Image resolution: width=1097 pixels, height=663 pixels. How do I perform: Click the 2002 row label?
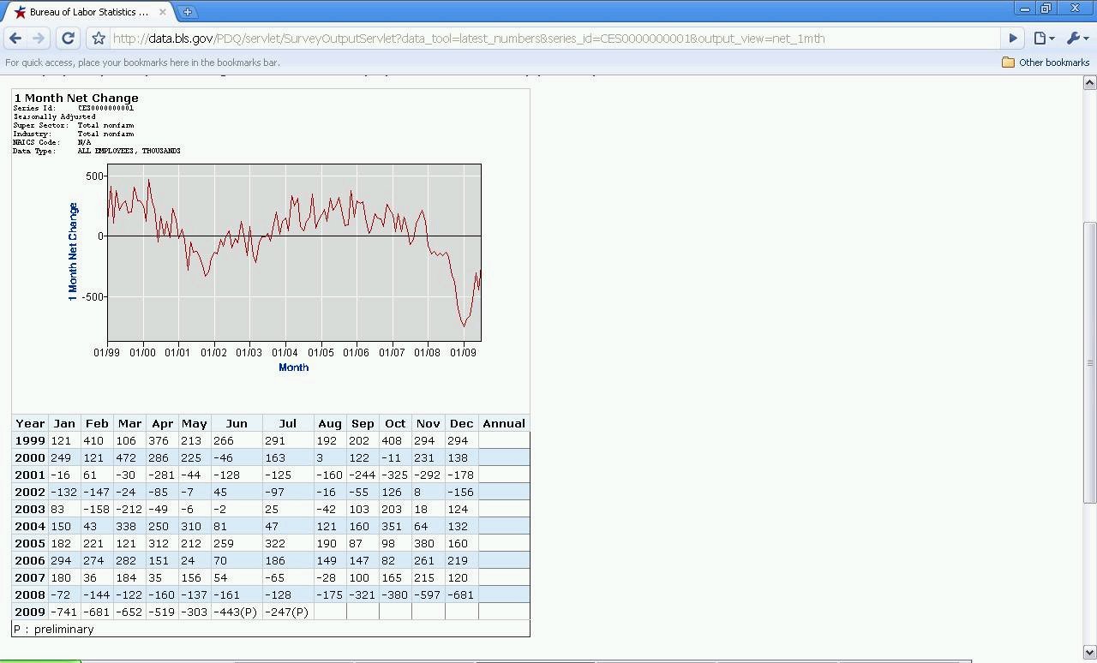click(30, 492)
